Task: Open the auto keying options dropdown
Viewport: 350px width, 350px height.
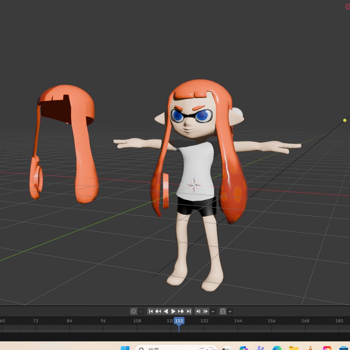Action: 141,311
